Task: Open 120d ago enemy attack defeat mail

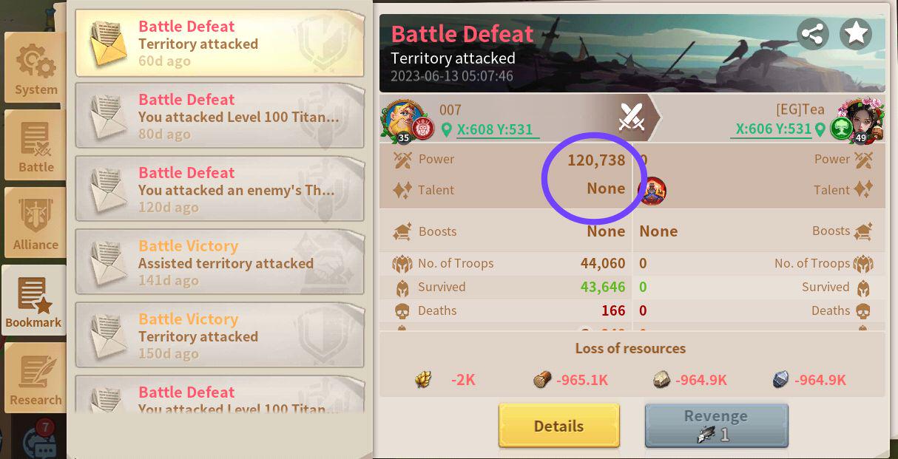Action: click(220, 189)
